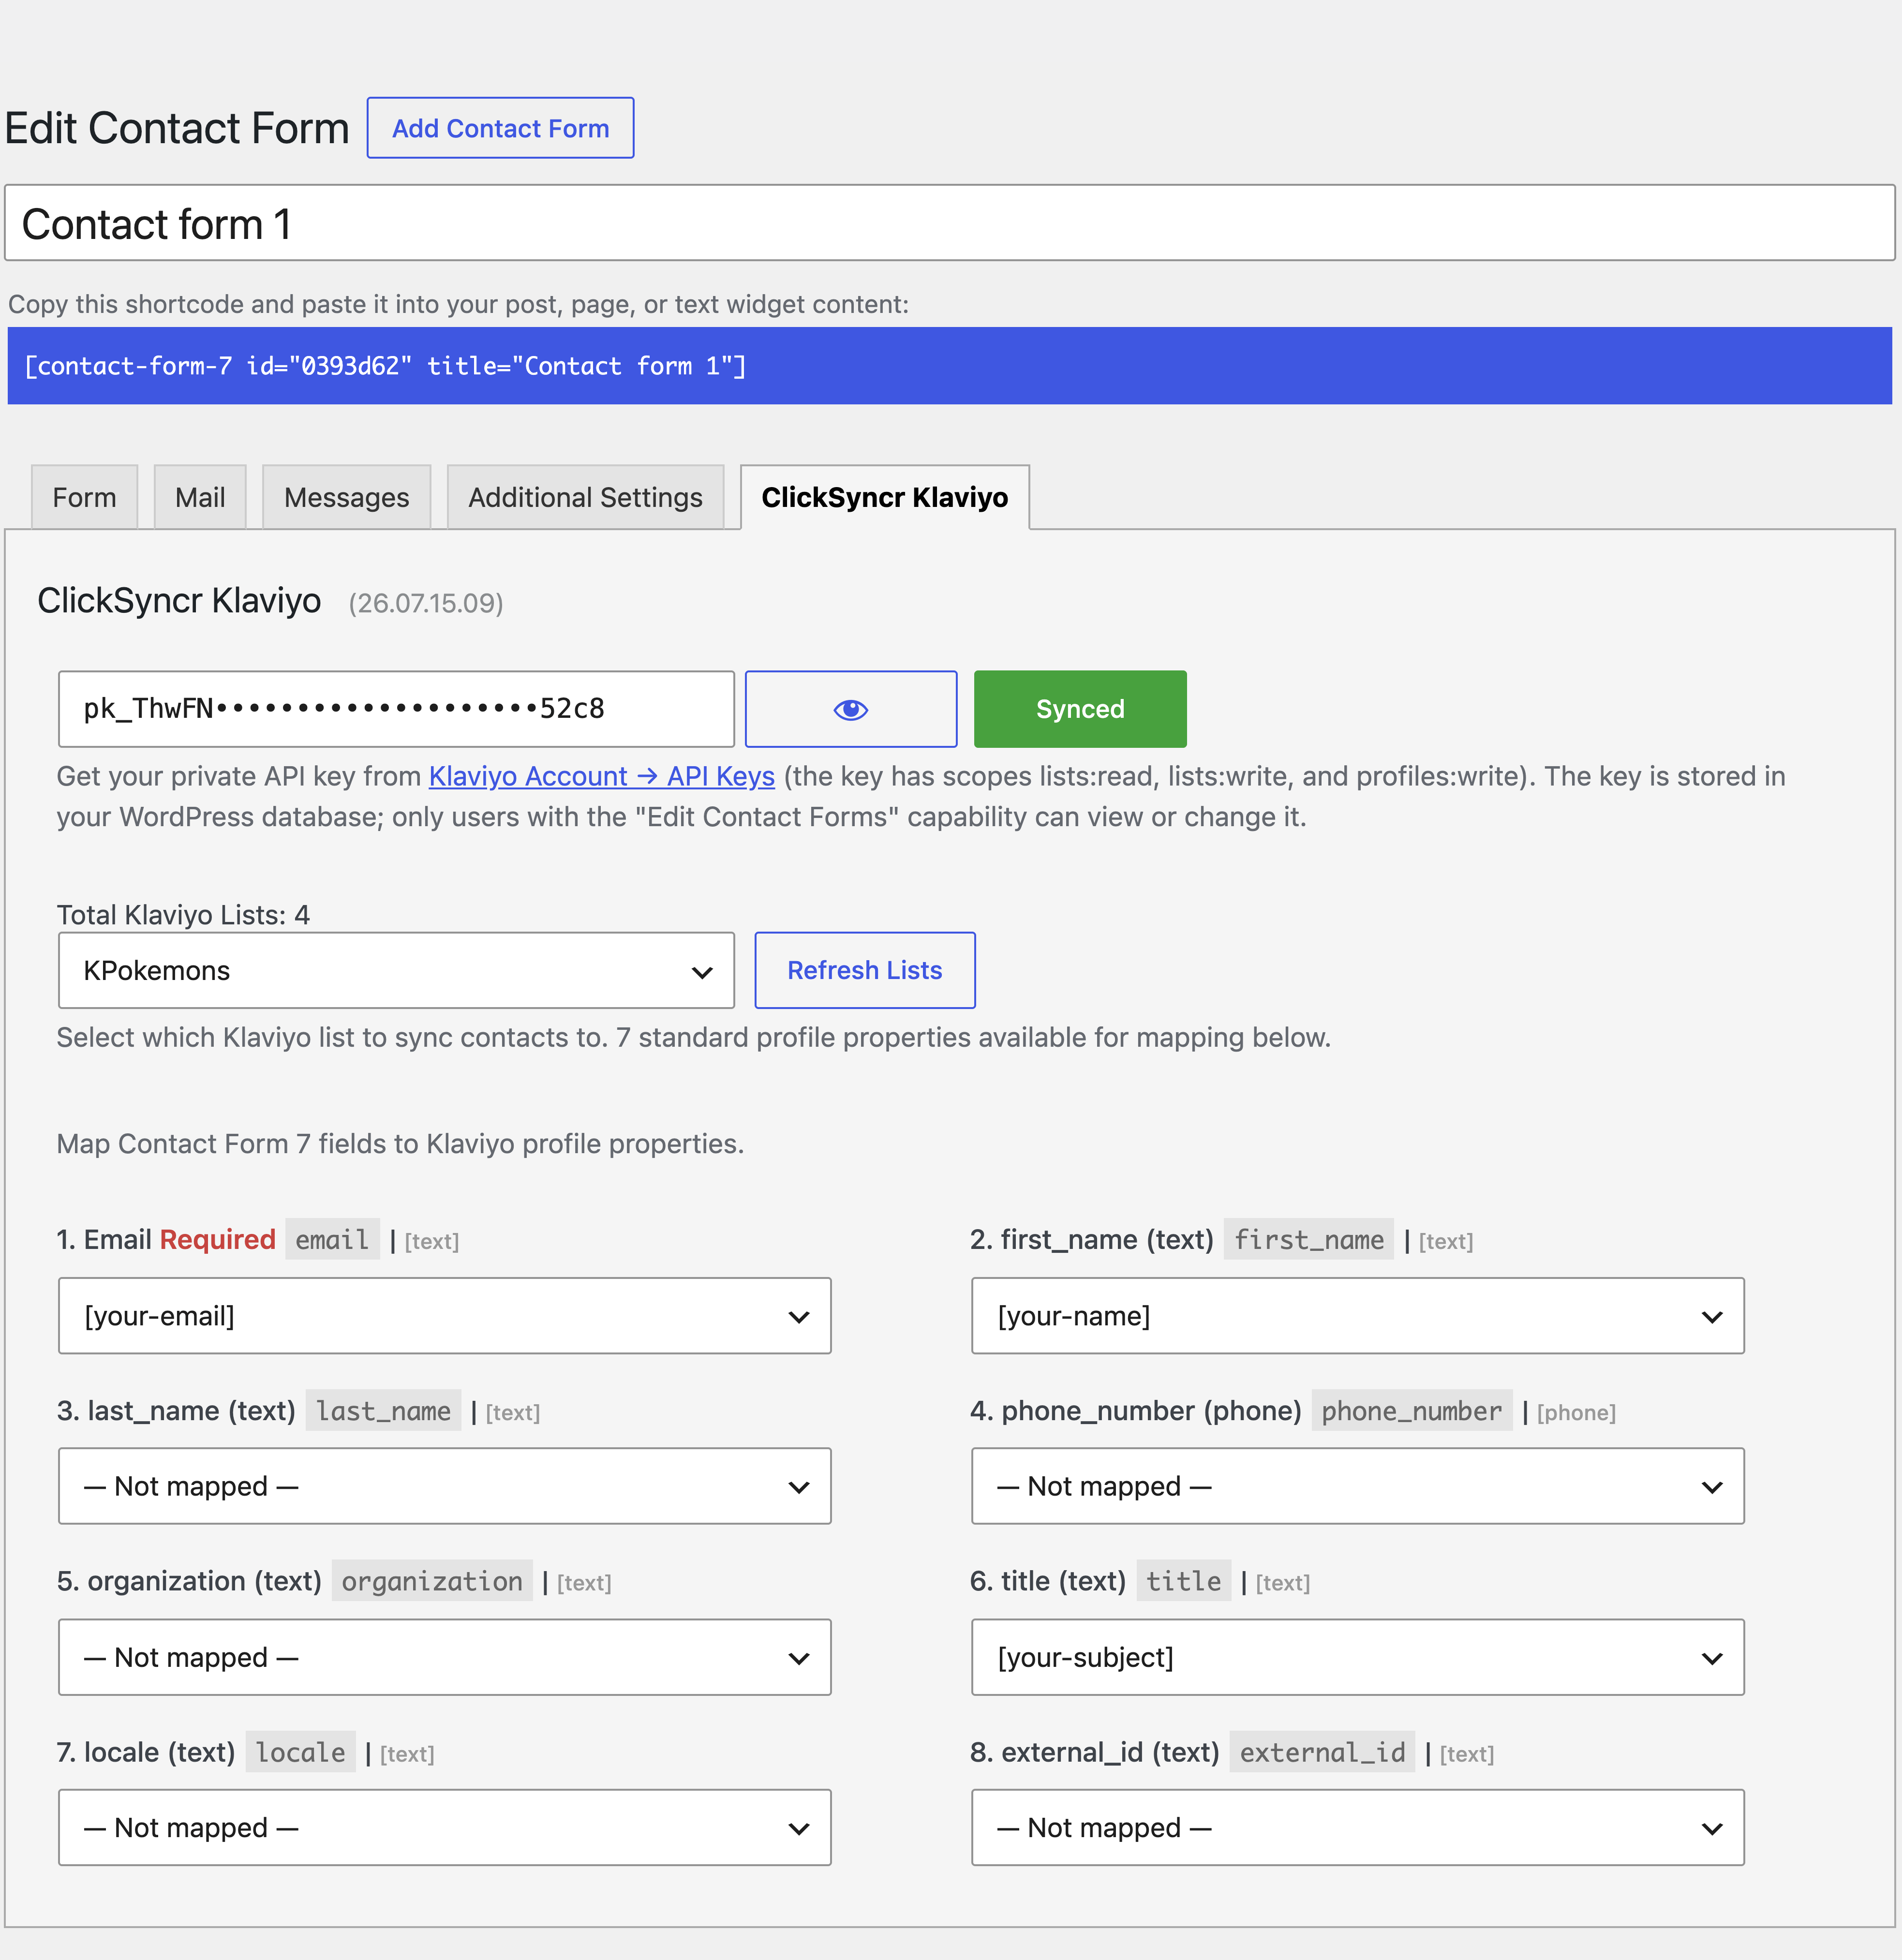Open the title dropdown showing [your-subject]
The image size is (1902, 1960).
pos(1358,1657)
